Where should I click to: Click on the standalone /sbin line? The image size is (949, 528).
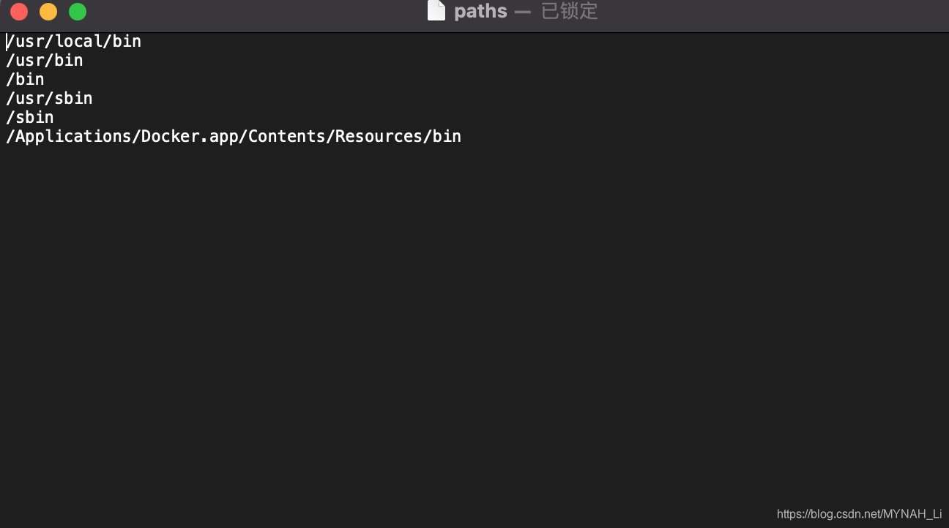[30, 118]
